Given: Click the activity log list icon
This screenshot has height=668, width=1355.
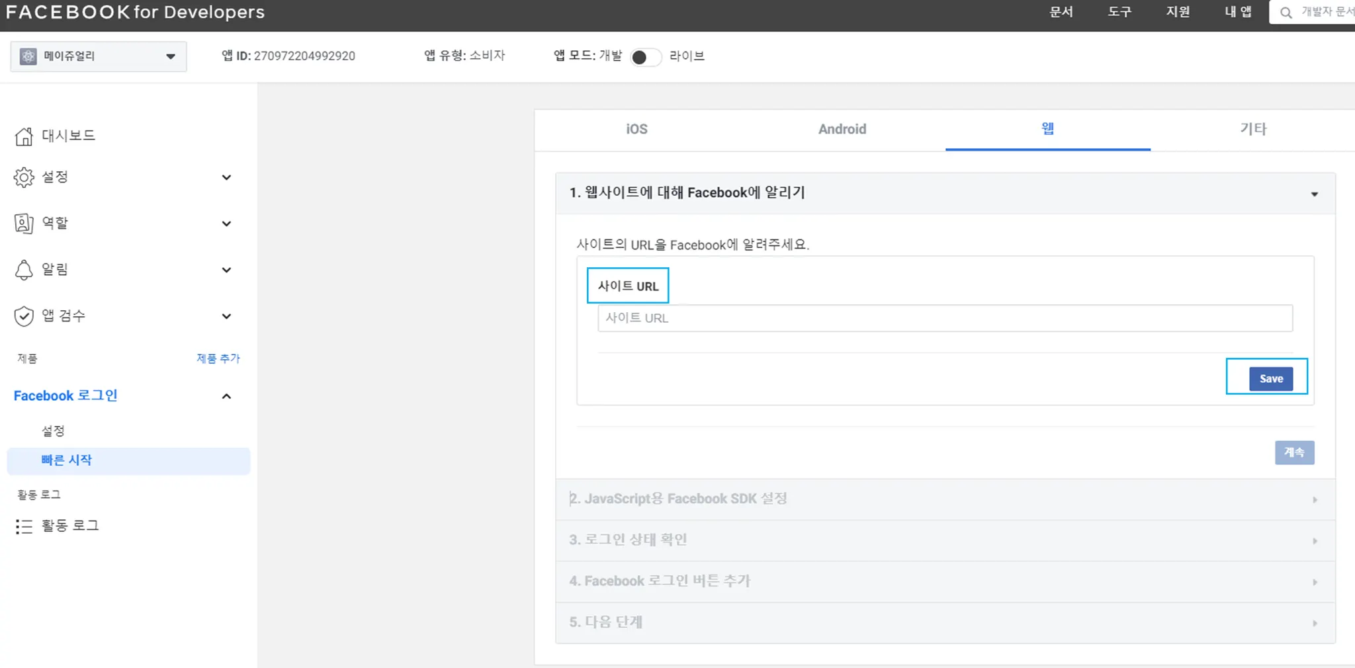Looking at the screenshot, I should pyautogui.click(x=24, y=526).
